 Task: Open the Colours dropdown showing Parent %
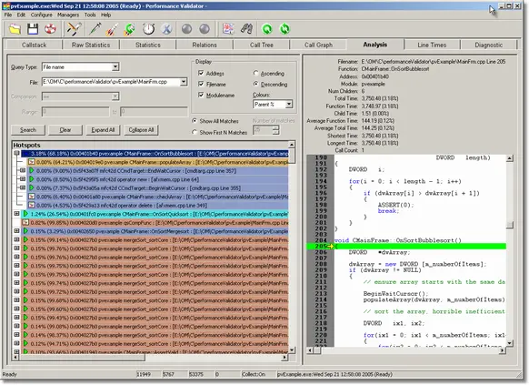click(289, 105)
